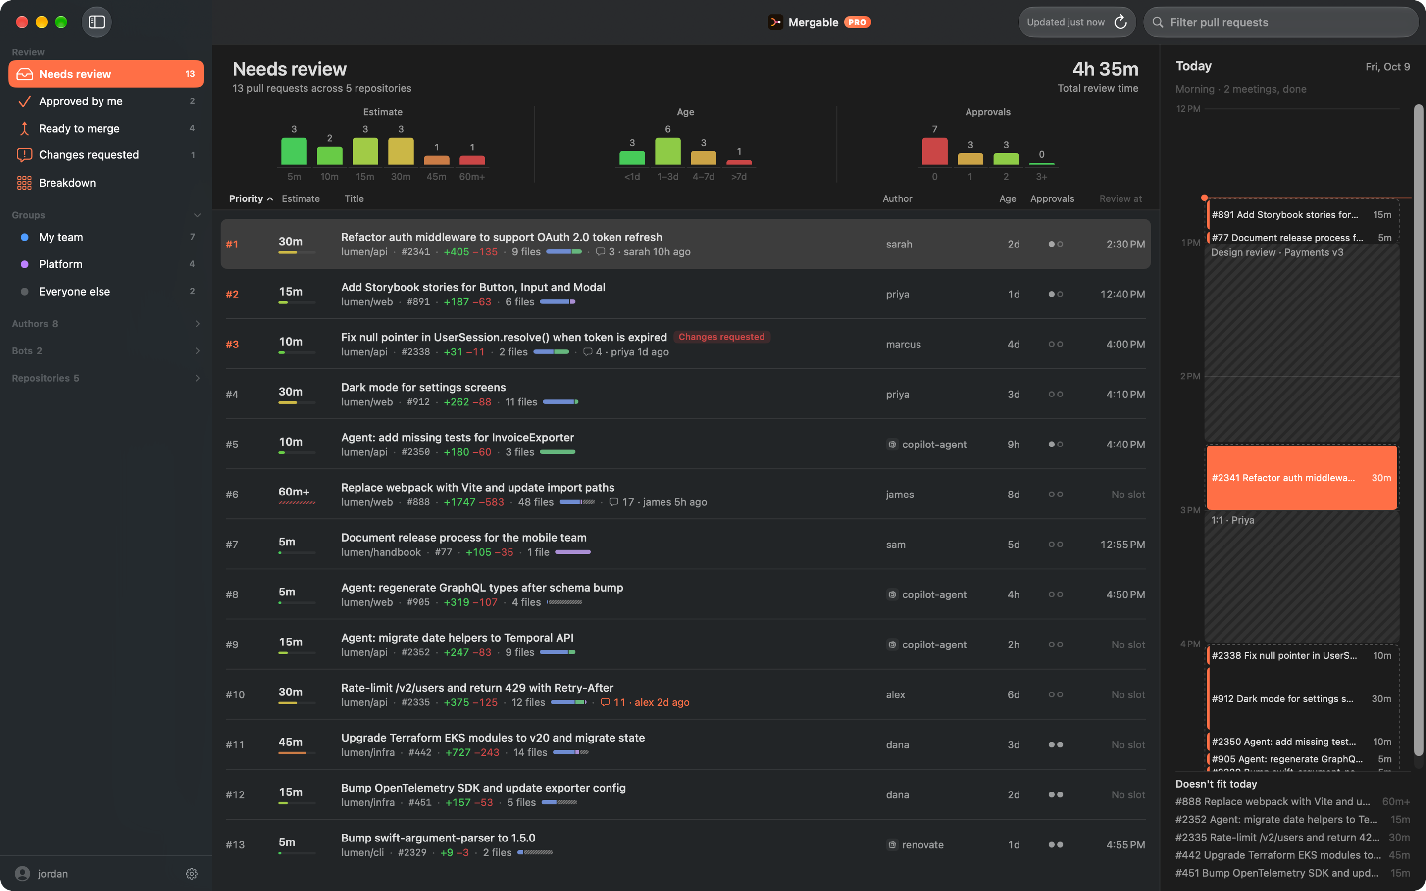Click jordan's avatar icon

coord(22,873)
